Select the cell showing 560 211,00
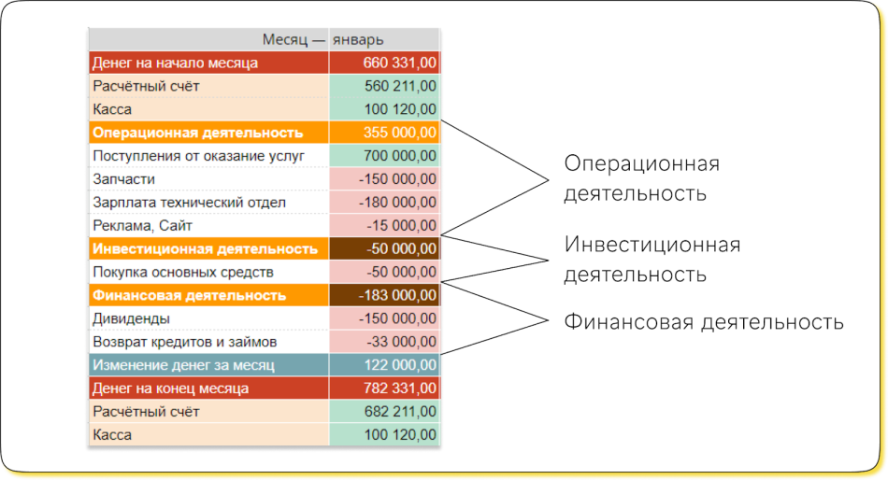Image resolution: width=888 pixels, height=480 pixels. click(384, 86)
